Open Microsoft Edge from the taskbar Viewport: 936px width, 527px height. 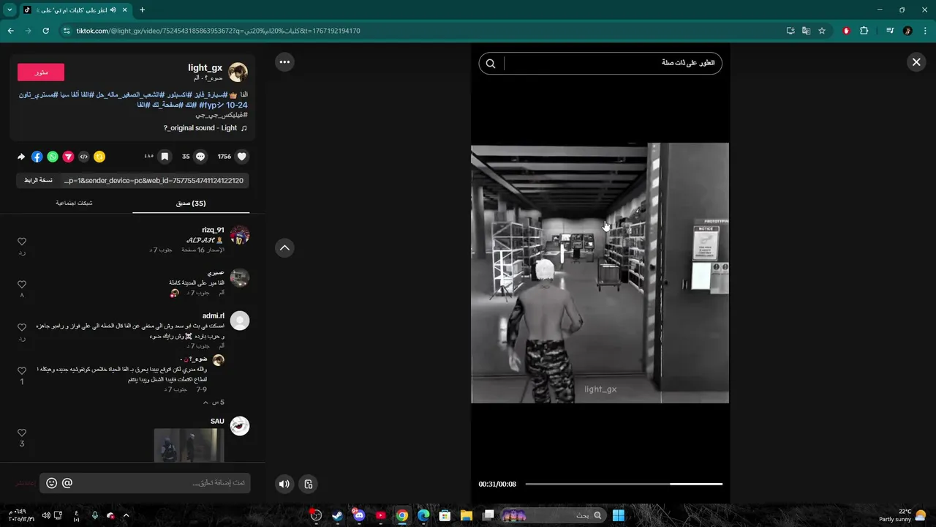[x=423, y=515]
